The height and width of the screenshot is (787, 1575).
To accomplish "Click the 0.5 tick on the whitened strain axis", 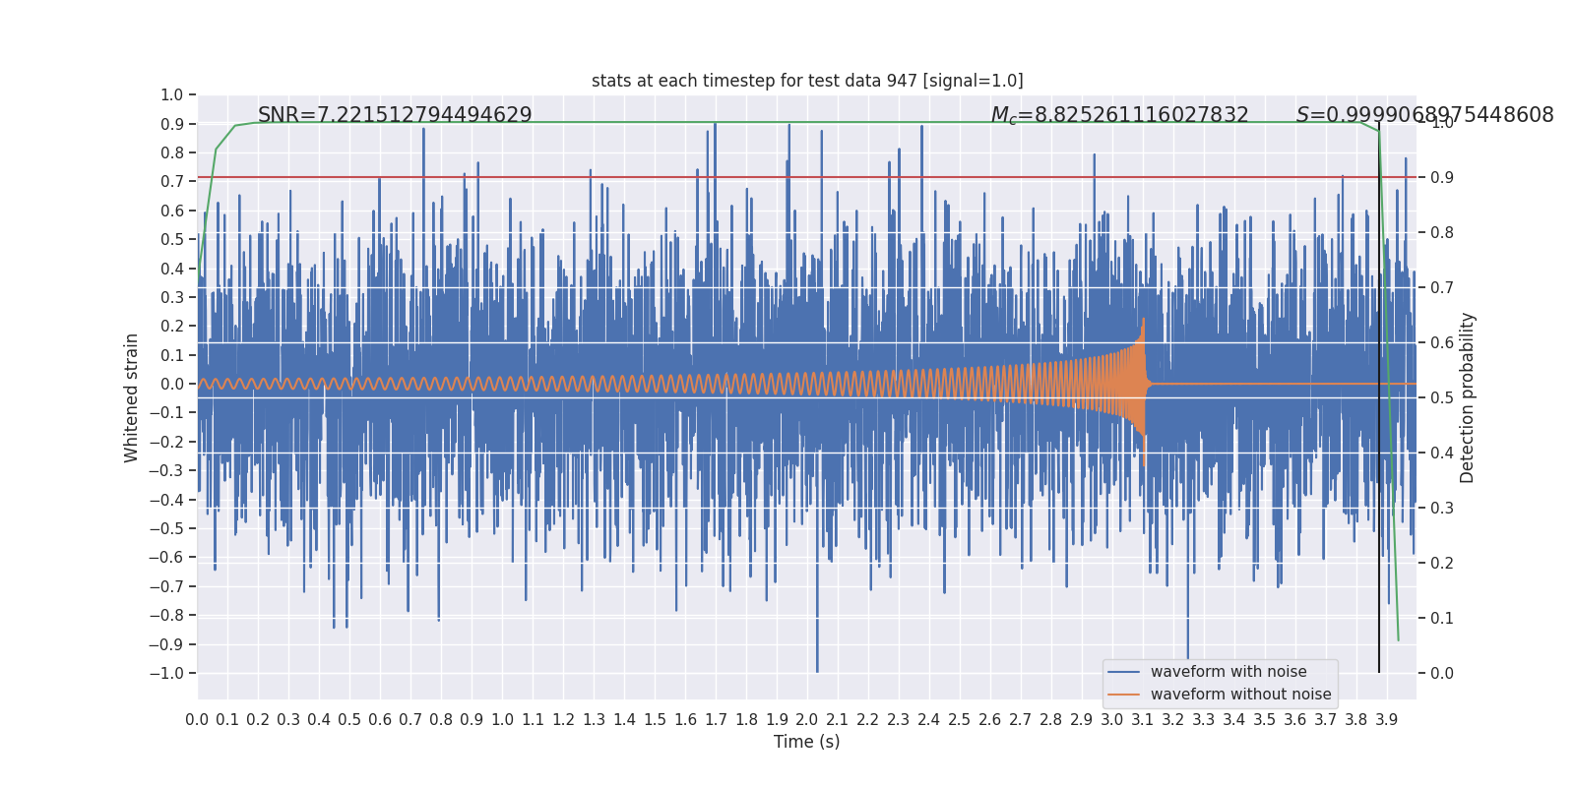I will pos(172,240).
